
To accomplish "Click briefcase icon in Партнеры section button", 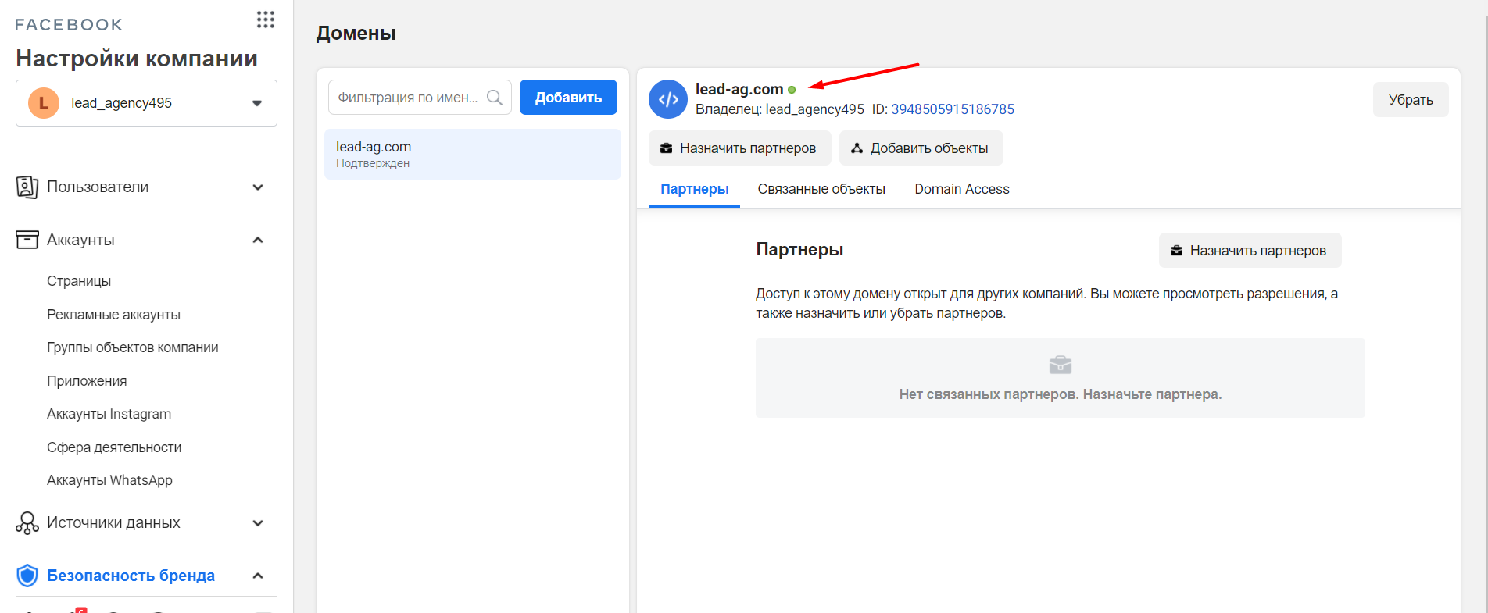I will click(1176, 251).
